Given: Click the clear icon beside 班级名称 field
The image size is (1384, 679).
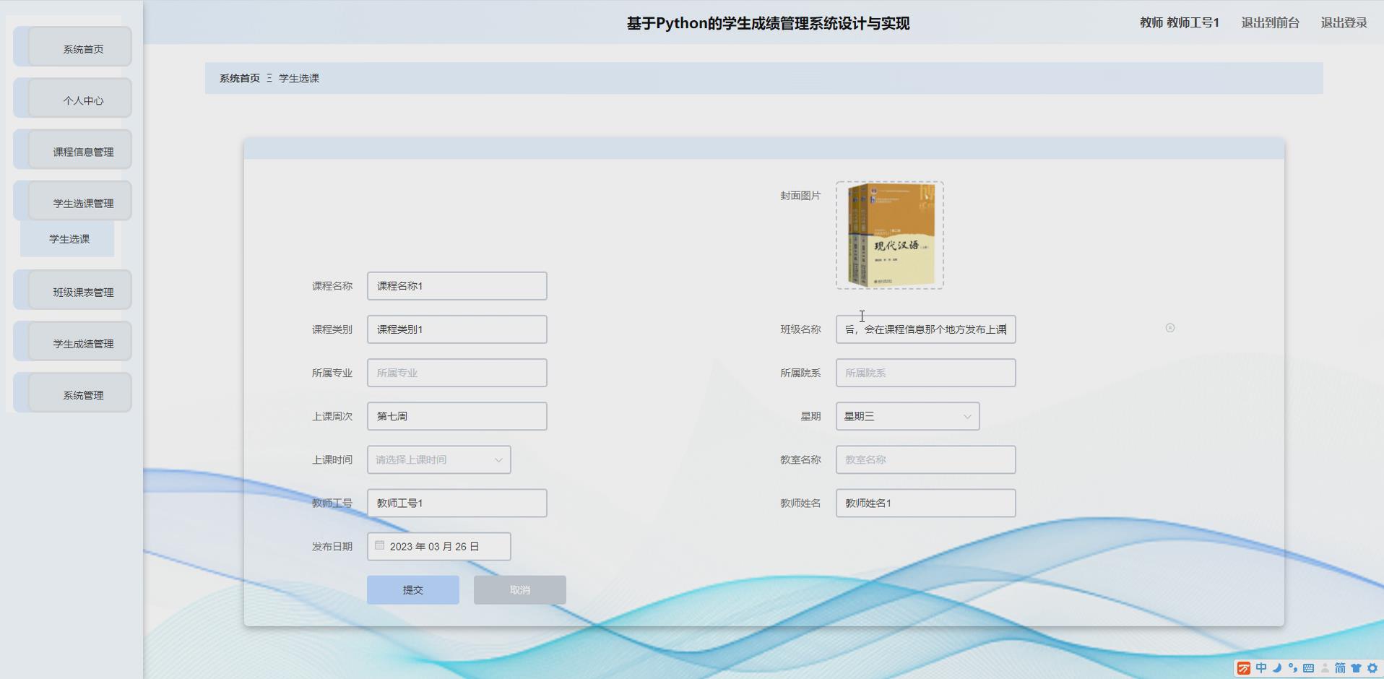Looking at the screenshot, I should 1169,327.
